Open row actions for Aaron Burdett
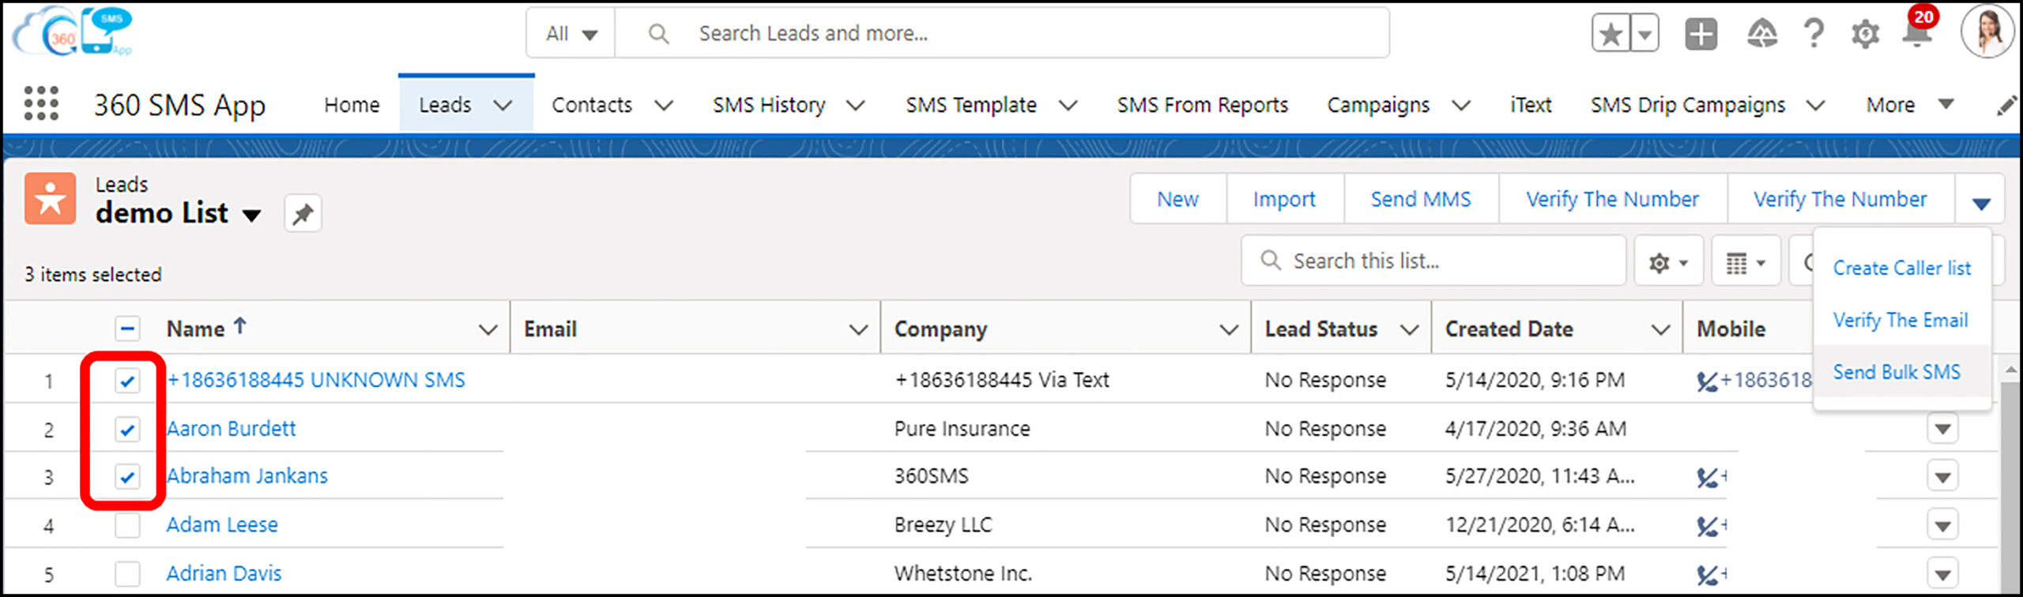 pyautogui.click(x=1943, y=429)
